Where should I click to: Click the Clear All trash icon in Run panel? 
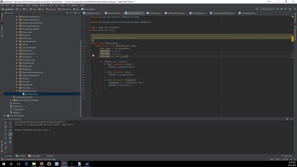[10, 142]
